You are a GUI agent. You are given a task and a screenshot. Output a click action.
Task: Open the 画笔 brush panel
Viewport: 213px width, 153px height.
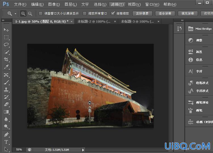pyautogui.click(x=195, y=110)
